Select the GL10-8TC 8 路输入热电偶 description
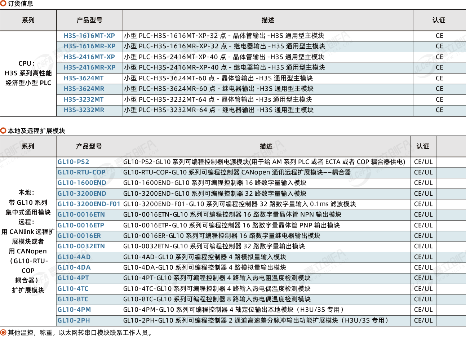 click(217, 299)
